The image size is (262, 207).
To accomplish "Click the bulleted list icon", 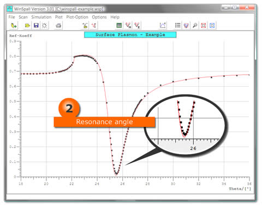I will coord(177,26).
